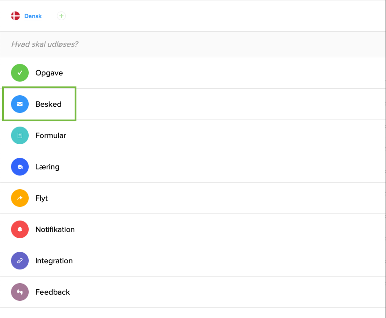Click the orange Flyt arrow icon
386x318 pixels.
tap(20, 198)
